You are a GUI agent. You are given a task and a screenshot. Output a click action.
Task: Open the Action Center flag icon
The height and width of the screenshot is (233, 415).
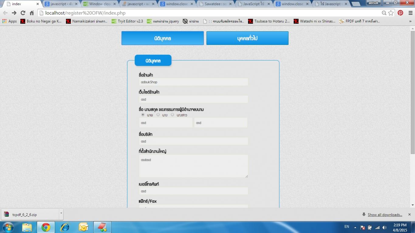pyautogui.click(x=362, y=228)
